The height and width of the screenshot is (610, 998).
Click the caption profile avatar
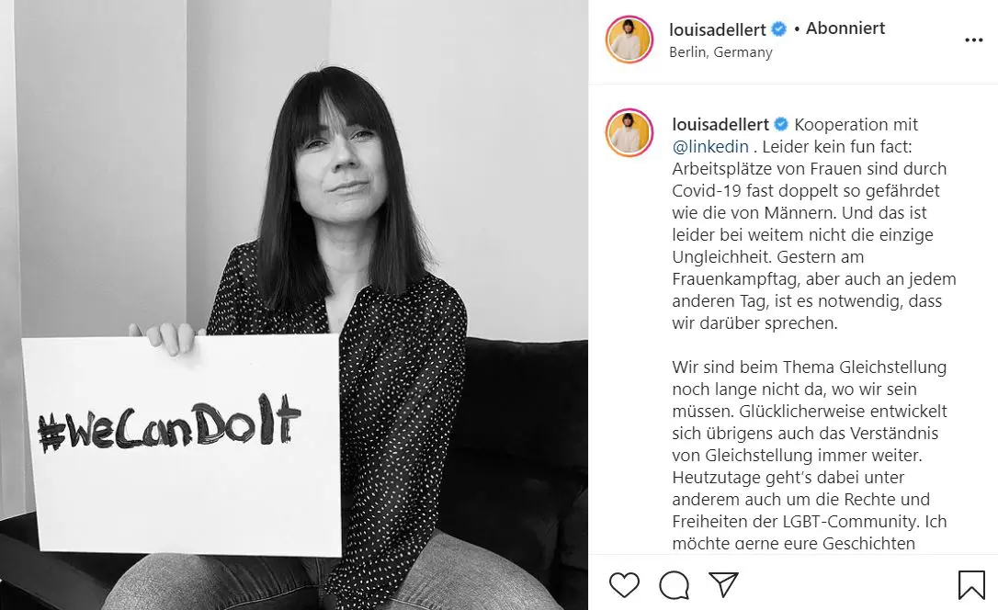pyautogui.click(x=629, y=132)
